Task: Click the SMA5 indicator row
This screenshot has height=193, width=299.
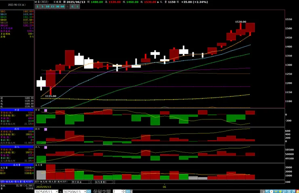Action: point(17,12)
